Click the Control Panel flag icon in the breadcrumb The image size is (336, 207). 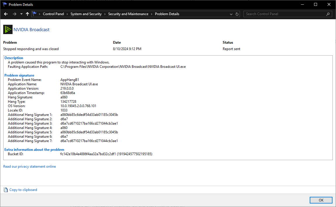tap(35, 14)
